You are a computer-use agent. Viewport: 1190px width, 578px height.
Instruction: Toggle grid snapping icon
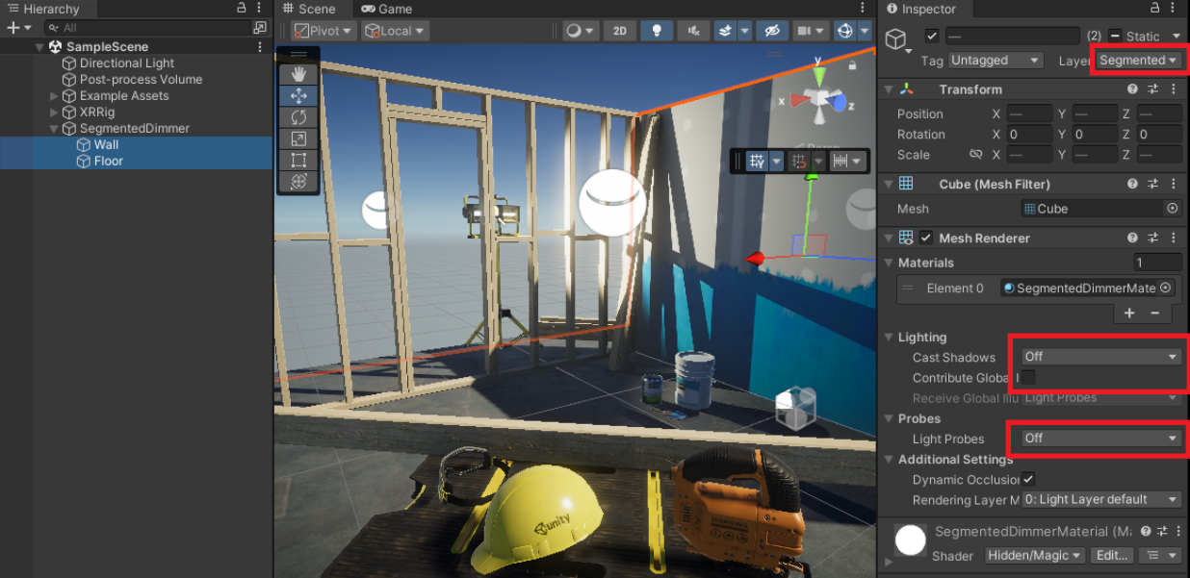pos(797,162)
